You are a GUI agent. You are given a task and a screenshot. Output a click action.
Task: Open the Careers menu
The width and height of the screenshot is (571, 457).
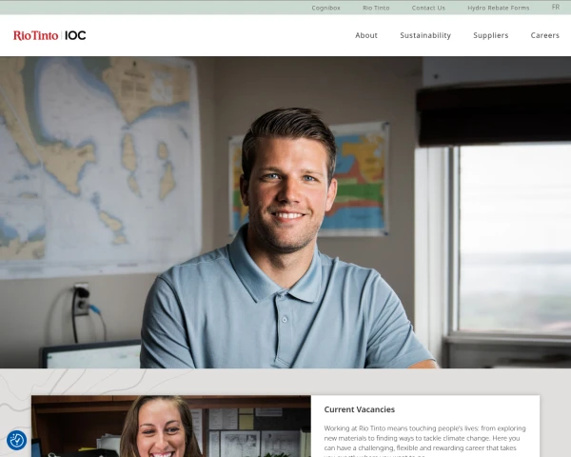pos(544,35)
